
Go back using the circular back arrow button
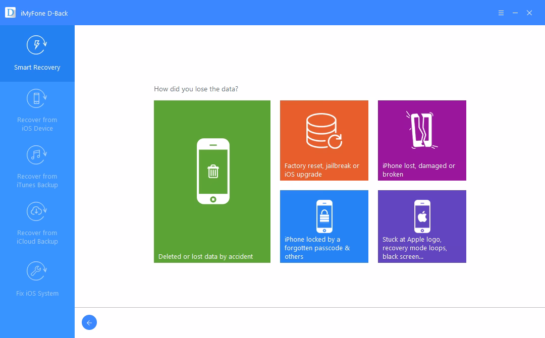pos(89,322)
